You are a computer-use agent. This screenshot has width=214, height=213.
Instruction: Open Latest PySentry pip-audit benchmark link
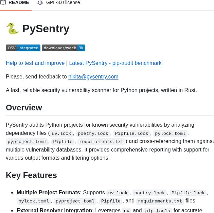(115, 63)
